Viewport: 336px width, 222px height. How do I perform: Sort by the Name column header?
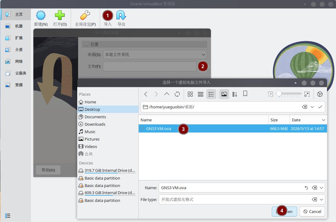[204, 120]
